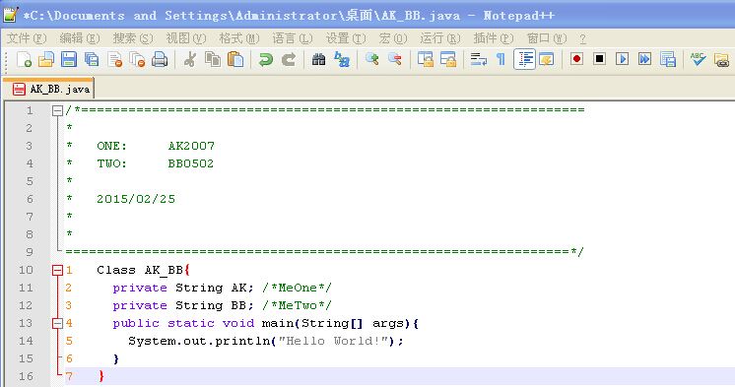Click "private String AK;" declaration
The height and width of the screenshot is (387, 735).
pyautogui.click(x=183, y=288)
